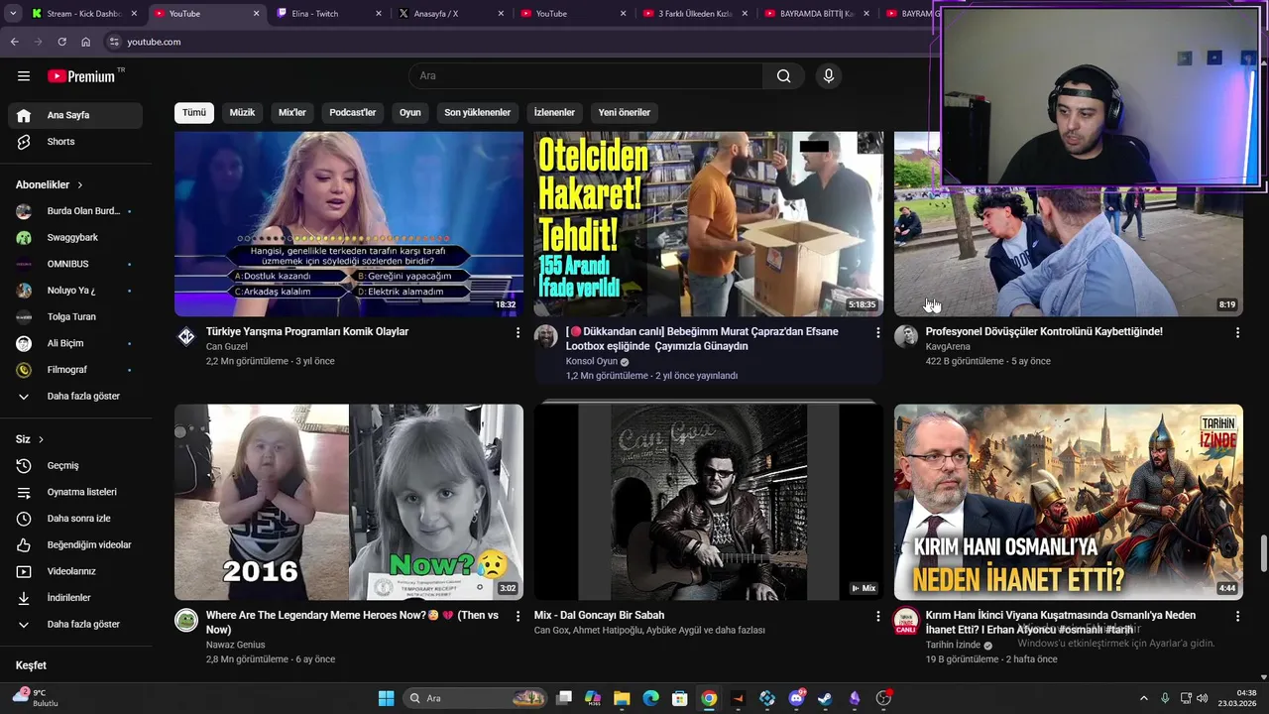The height and width of the screenshot is (714, 1269).
Task: Open options for Türkiye Yarışma Programları video
Action: click(518, 333)
